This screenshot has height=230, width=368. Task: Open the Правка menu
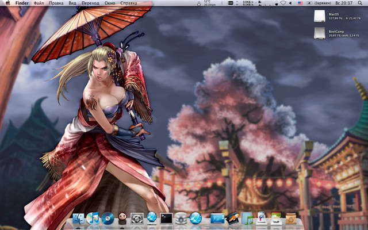(56, 3)
